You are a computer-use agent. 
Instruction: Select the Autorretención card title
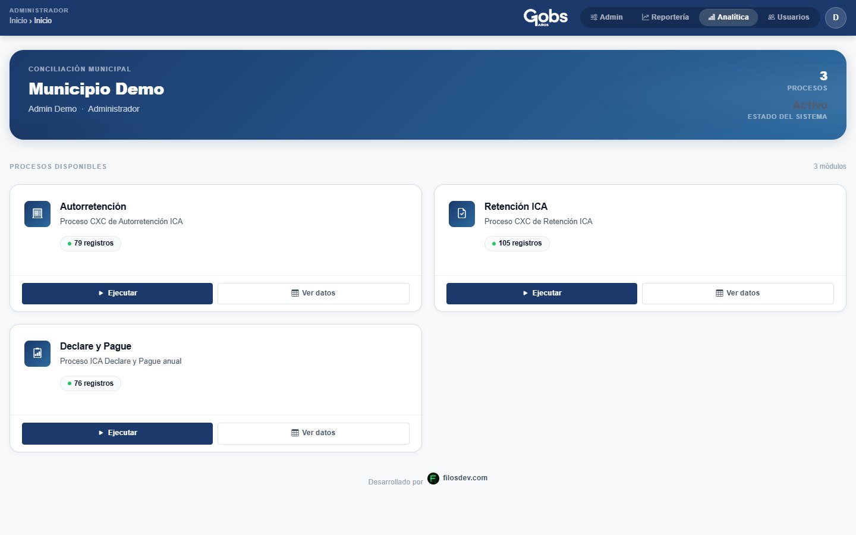[x=93, y=207]
